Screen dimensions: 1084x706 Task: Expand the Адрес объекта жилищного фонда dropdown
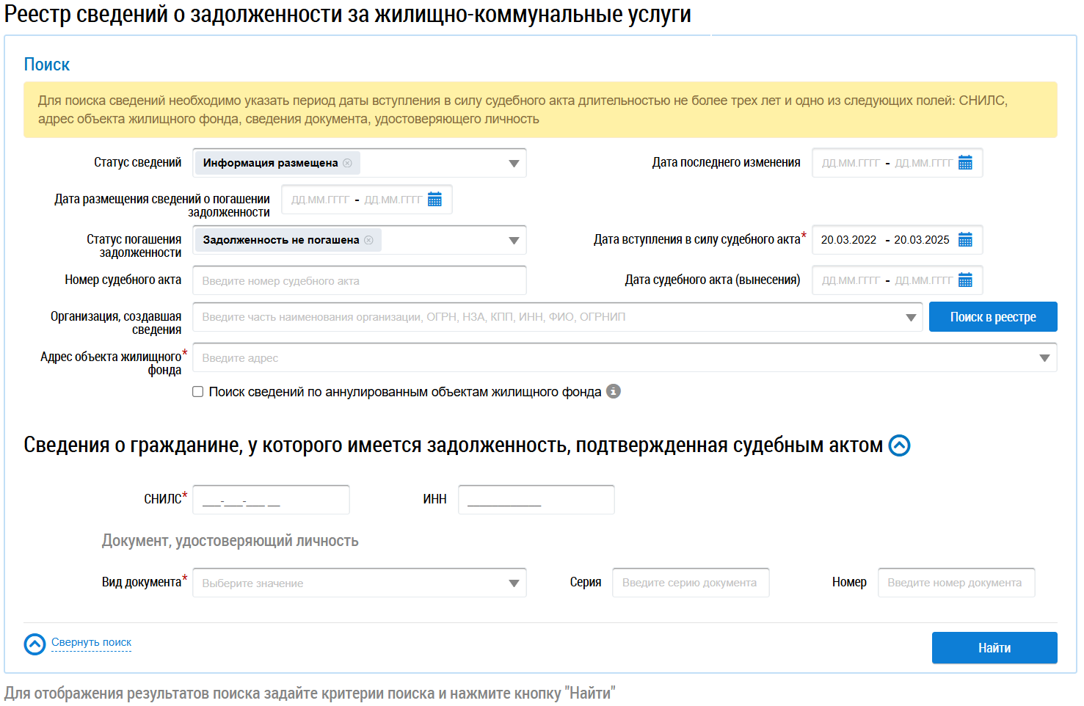1044,358
